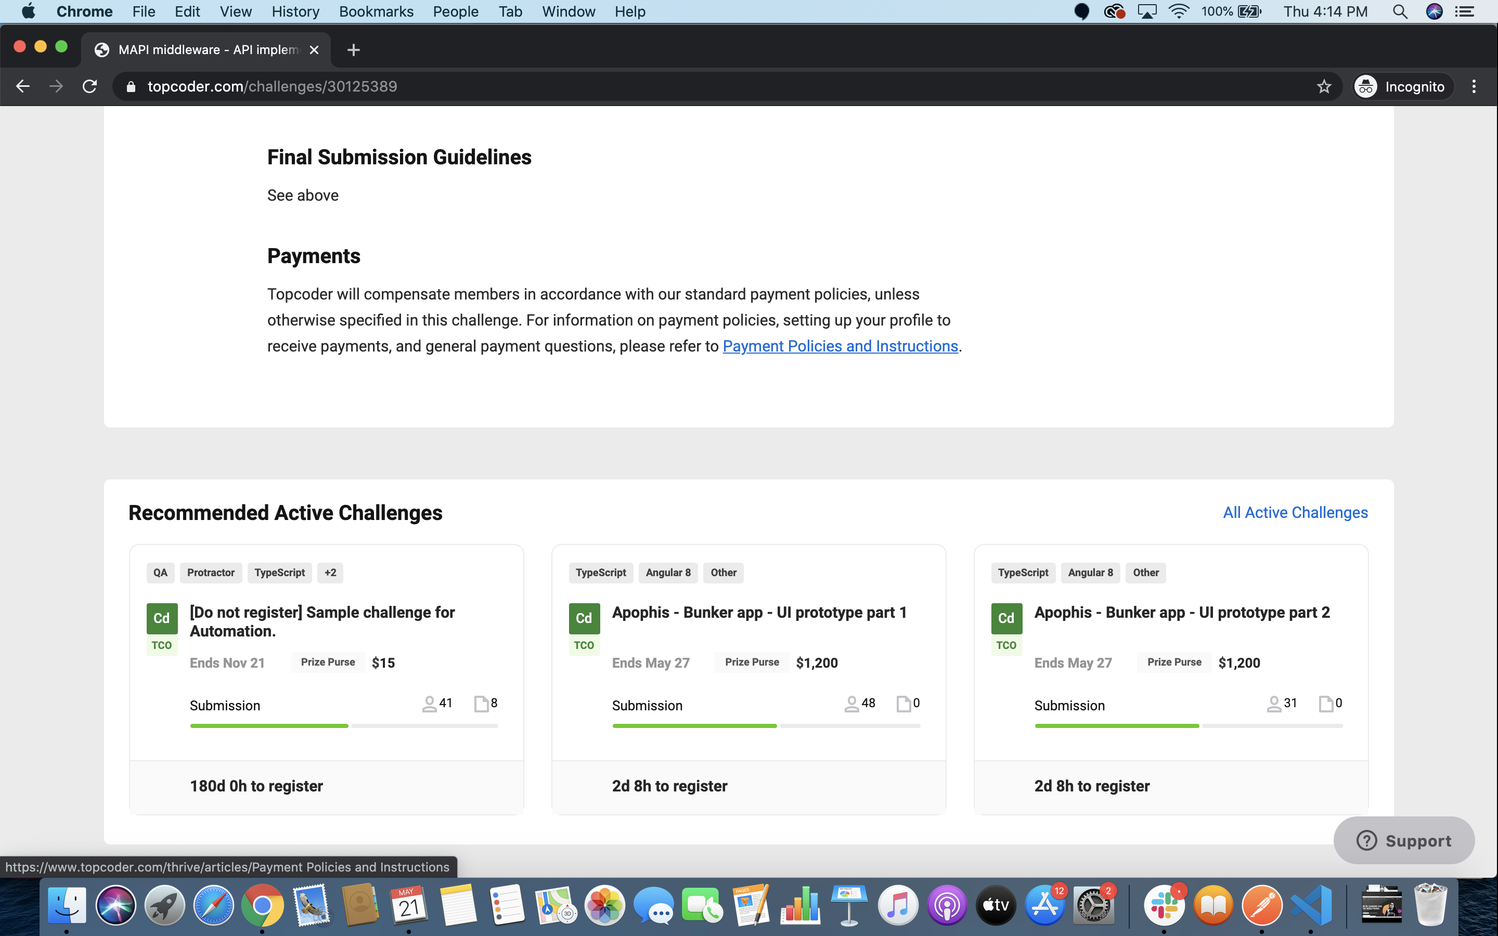Image resolution: width=1498 pixels, height=936 pixels.
Task: Open the File menu
Action: pyautogui.click(x=144, y=12)
